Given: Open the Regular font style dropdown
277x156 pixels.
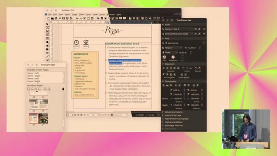Looking at the screenshot, I should point(173,48).
